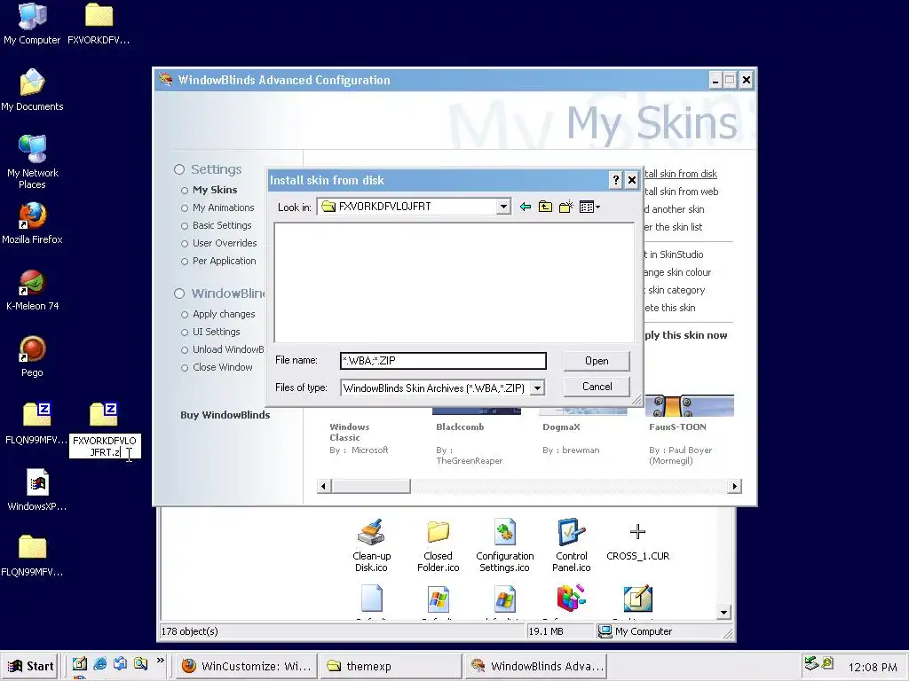Open My Documents desktop icon
This screenshot has height=681, width=909.
click(32, 90)
